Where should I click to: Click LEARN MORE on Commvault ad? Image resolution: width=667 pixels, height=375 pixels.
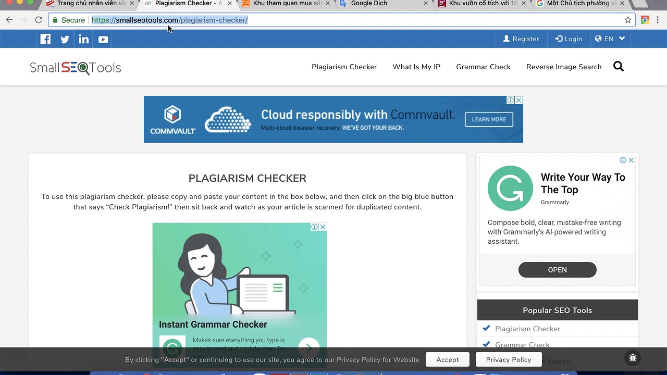coord(489,119)
